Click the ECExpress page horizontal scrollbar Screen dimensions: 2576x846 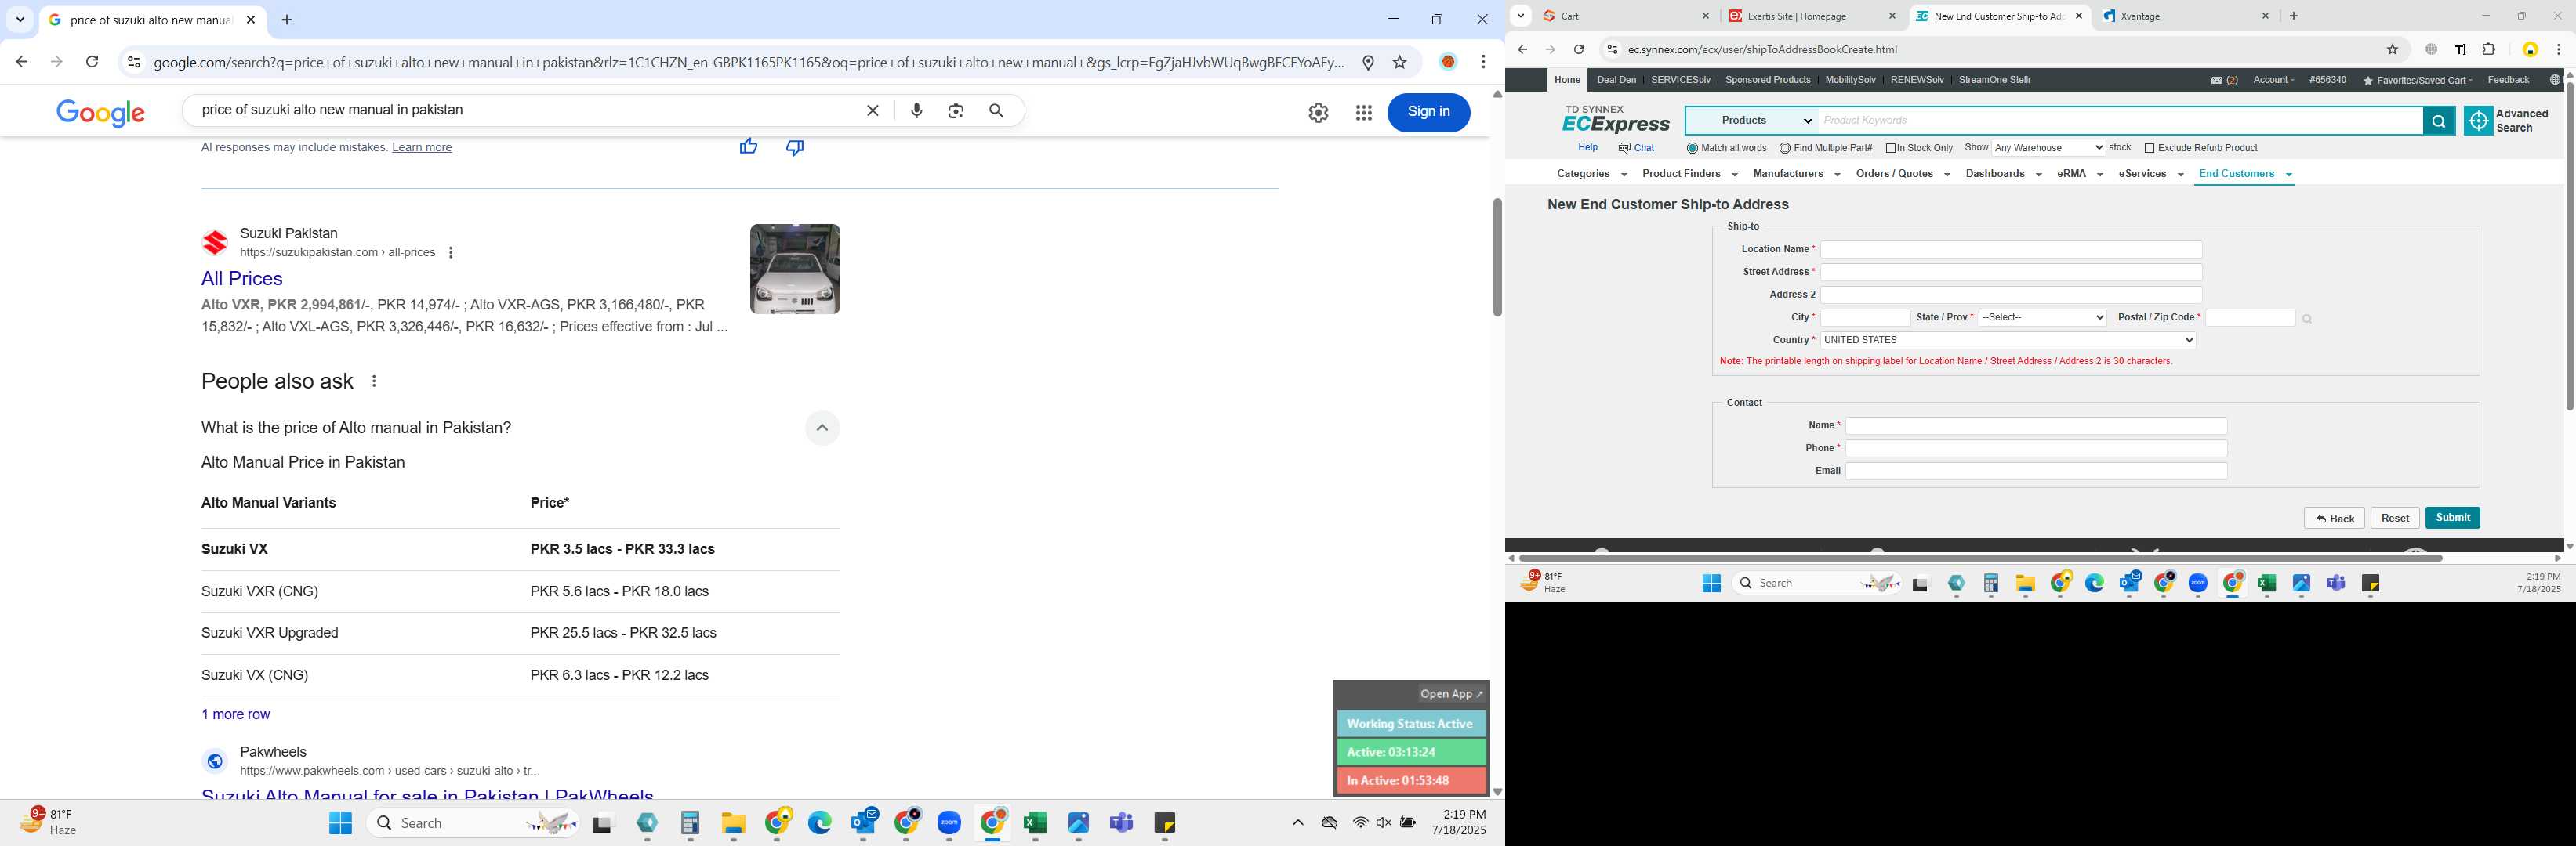pos(1980,559)
